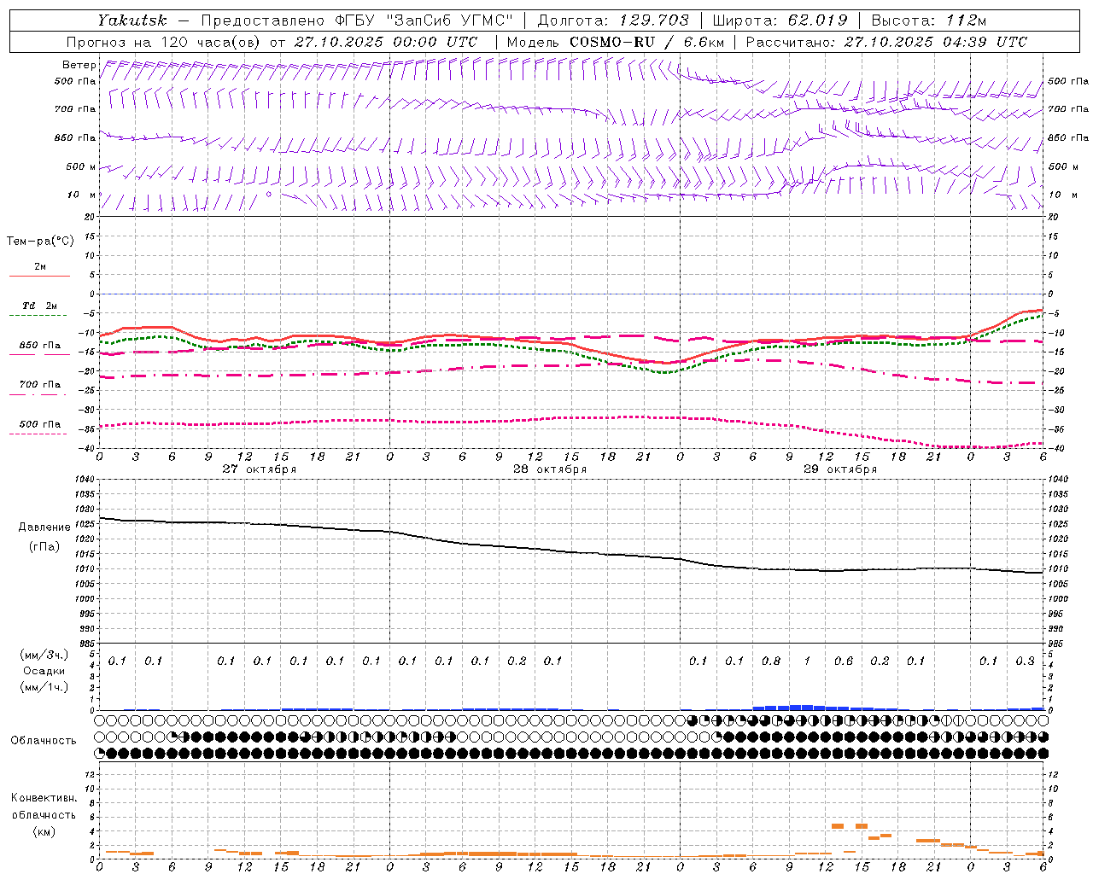Click the '500 гПа' temperature legend entry
Image resolution: width=1093 pixels, height=874 pixels.
pyautogui.click(x=40, y=424)
